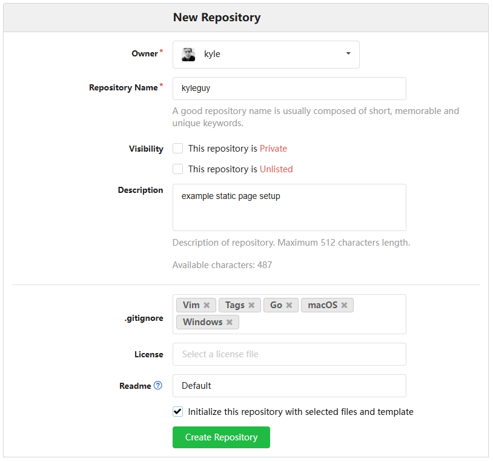The width and height of the screenshot is (493, 461).
Task: Open the Owner dropdown
Action: pos(266,54)
